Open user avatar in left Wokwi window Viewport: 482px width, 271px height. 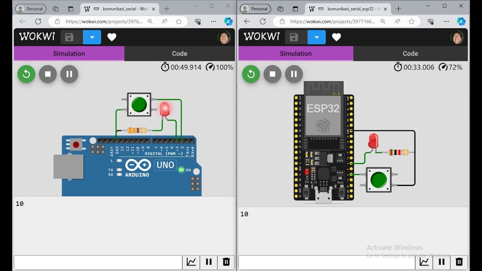click(224, 37)
